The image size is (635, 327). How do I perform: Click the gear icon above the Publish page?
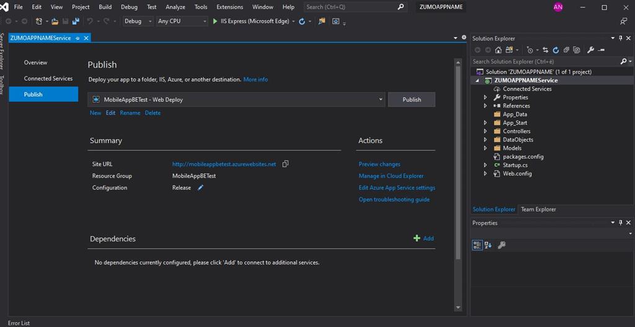click(x=464, y=37)
